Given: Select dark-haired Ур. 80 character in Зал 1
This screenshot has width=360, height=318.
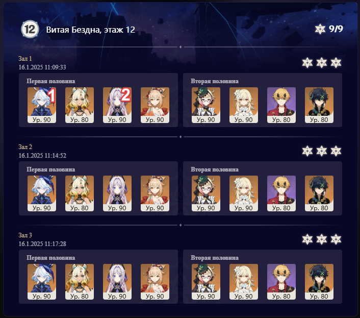Looking at the screenshot, I should [319, 105].
